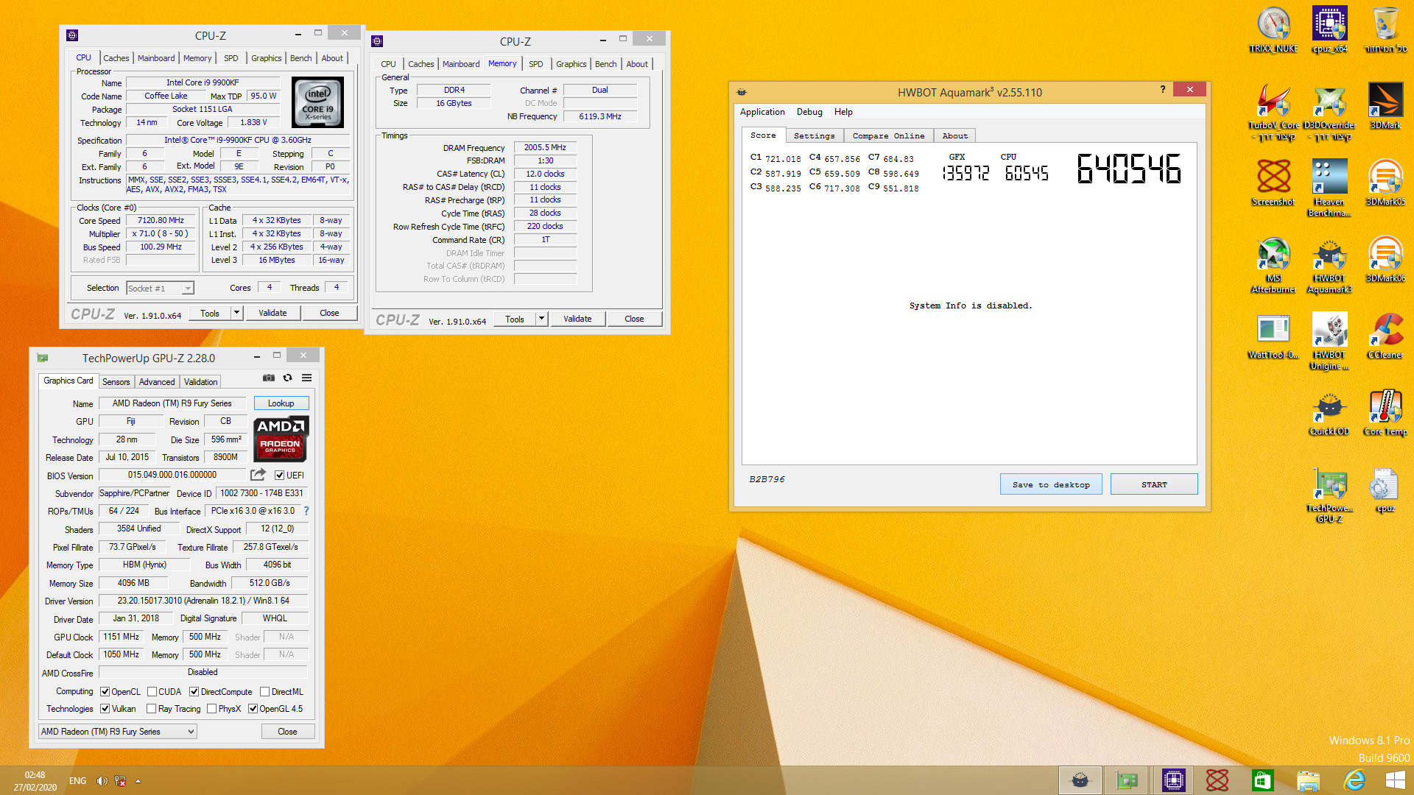Open TRIXX_NUKE desktop icon

click(1273, 29)
